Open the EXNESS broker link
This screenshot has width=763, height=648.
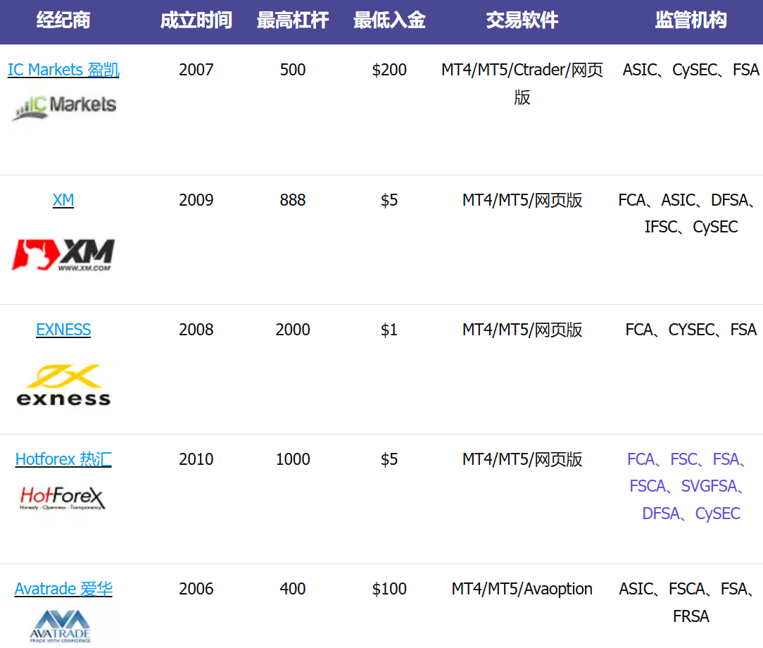(63, 330)
